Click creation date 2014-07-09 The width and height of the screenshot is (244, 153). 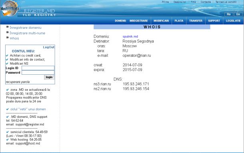pos(132,65)
